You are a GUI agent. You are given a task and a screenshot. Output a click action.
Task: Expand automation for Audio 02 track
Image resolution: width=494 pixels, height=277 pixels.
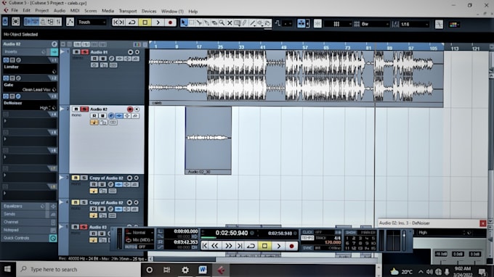pos(62,109)
